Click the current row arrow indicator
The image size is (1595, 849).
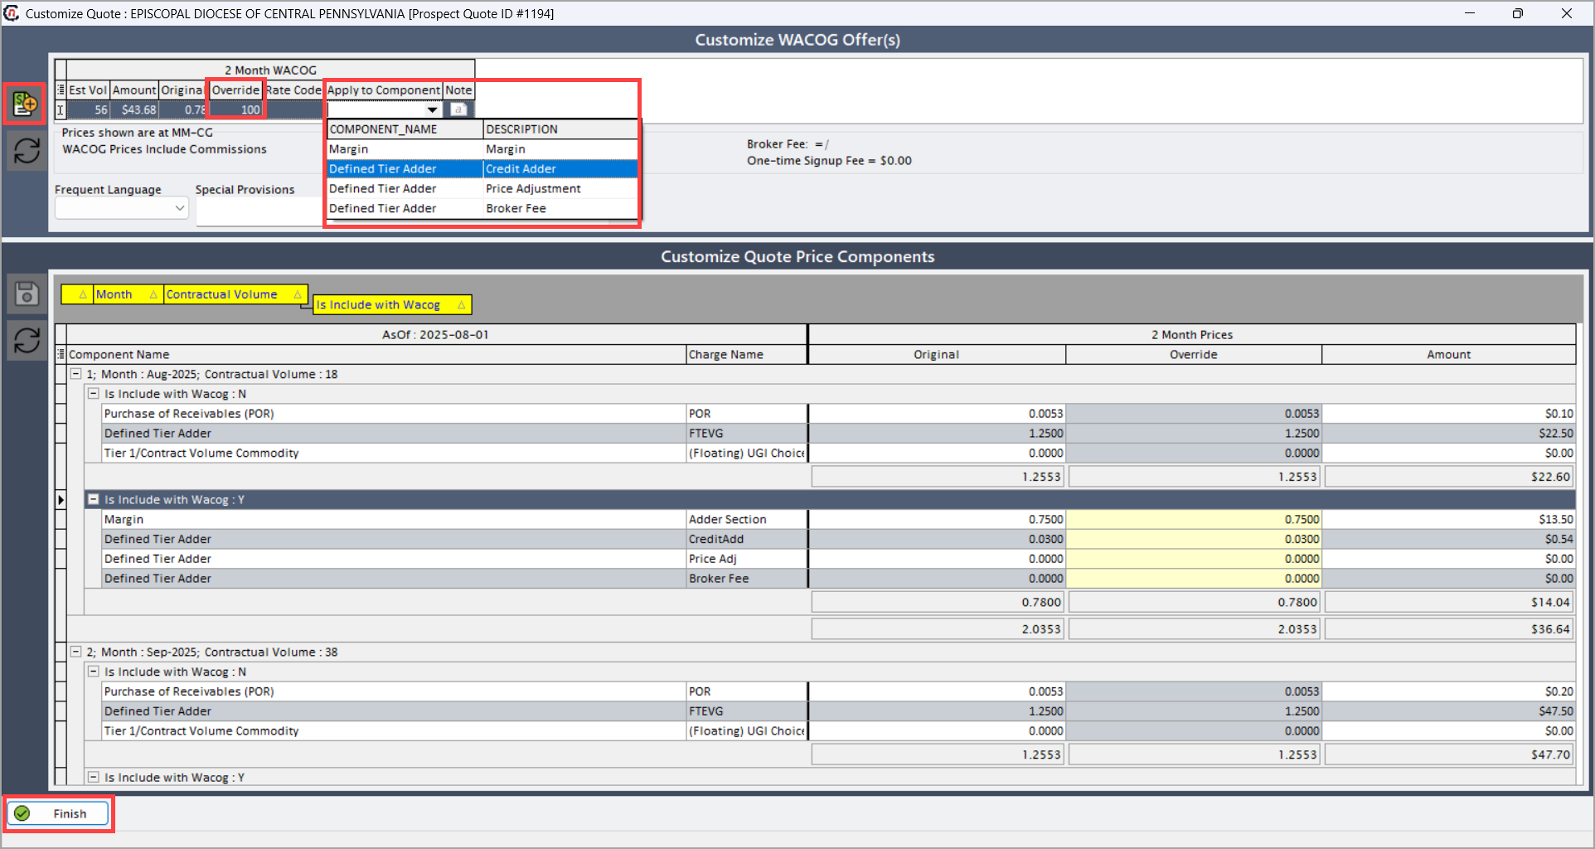[61, 500]
